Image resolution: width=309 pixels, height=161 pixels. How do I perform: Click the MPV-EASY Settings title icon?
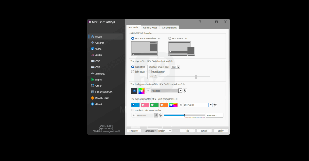90,22
